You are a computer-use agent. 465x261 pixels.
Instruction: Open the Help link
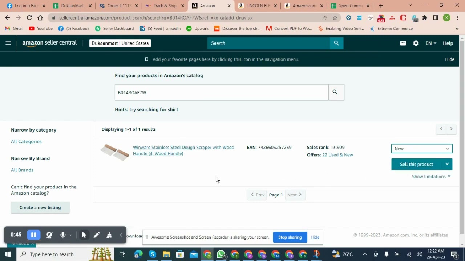coord(448,43)
